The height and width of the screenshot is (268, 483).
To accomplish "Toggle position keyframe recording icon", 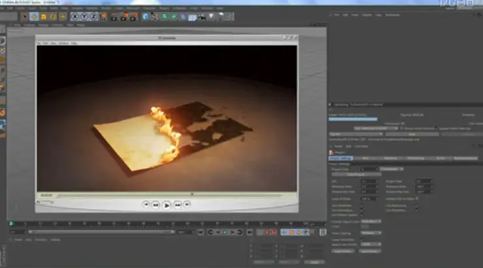I will tap(284, 232).
